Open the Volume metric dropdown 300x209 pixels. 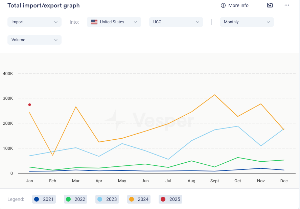(34, 40)
